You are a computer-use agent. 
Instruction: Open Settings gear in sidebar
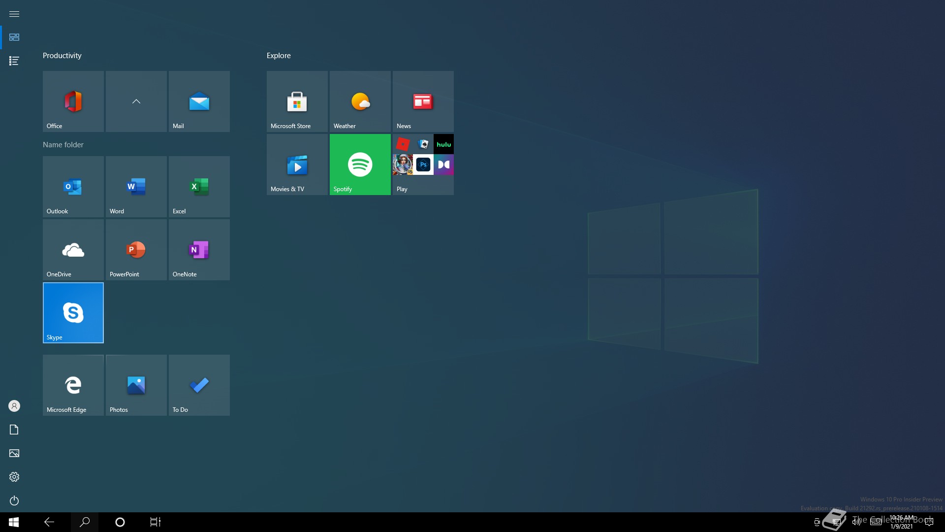click(x=14, y=477)
